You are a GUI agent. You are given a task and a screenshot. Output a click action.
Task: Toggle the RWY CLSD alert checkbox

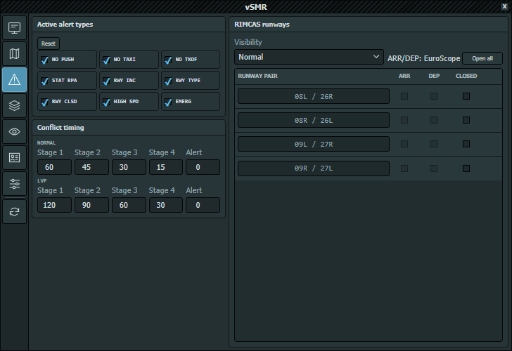(x=45, y=102)
